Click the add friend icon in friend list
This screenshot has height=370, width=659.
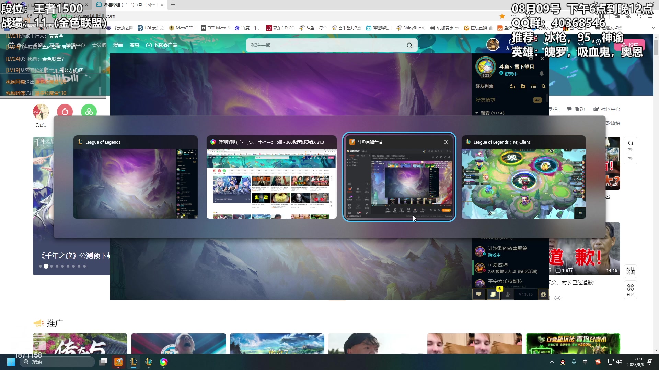513,86
